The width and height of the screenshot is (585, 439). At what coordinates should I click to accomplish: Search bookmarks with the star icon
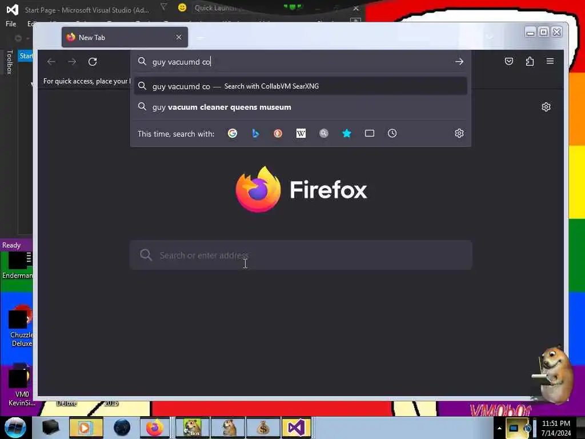click(x=347, y=133)
